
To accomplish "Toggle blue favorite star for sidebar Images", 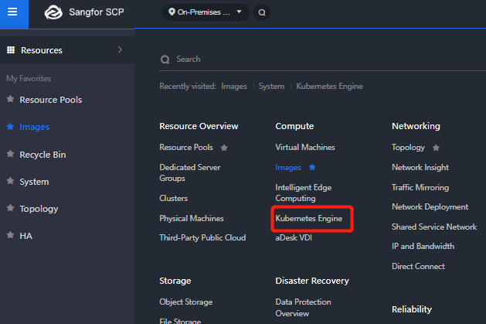I will tap(10, 126).
